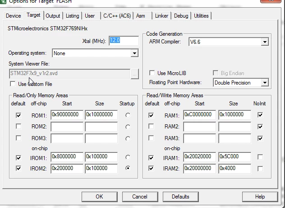The width and height of the screenshot is (285, 208).
Task: Click the System Viewer File browse button
Action: tap(134, 74)
